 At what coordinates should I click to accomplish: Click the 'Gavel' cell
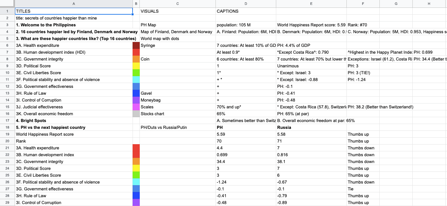pyautogui.click(x=177, y=93)
